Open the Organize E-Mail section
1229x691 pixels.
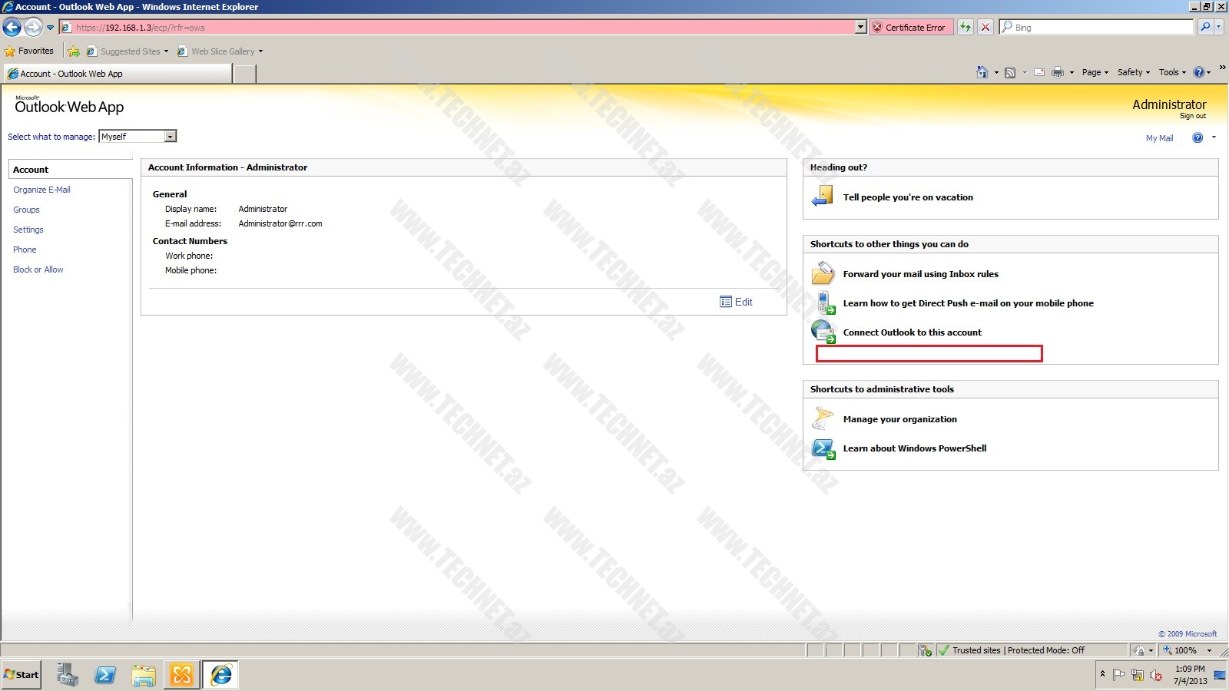point(41,190)
